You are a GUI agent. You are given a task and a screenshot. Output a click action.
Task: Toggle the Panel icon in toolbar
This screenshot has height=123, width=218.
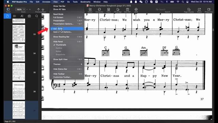pos(8,9)
